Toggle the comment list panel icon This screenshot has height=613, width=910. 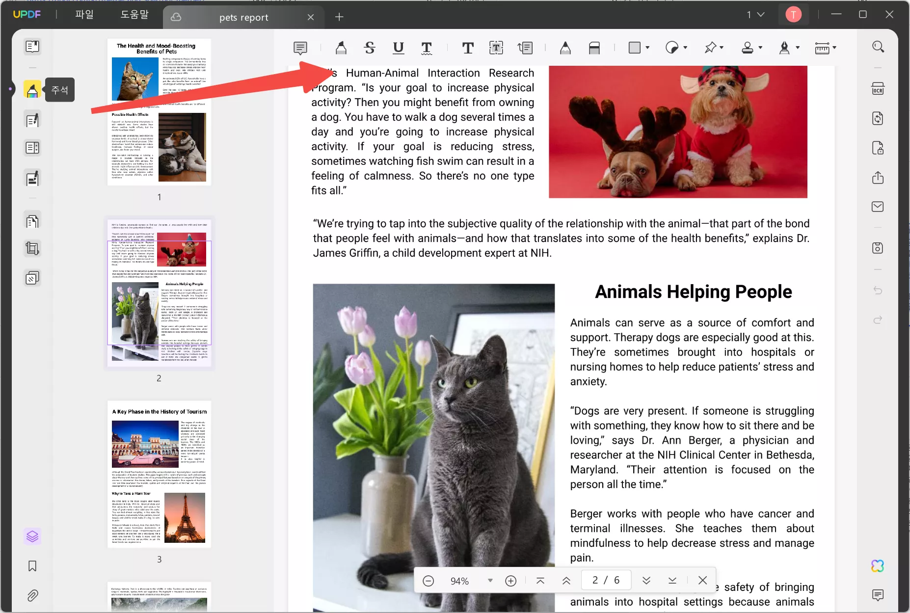[x=878, y=595]
